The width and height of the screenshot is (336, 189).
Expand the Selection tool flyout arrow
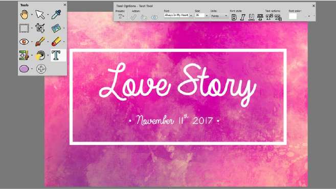32,28
